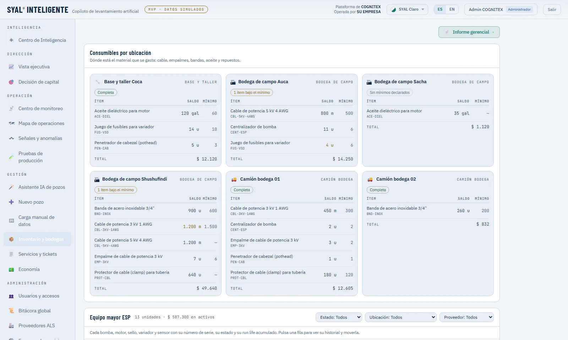This screenshot has height=340, width=568.
Task: Go to Inventario y bodegas menu item
Action: [38, 239]
